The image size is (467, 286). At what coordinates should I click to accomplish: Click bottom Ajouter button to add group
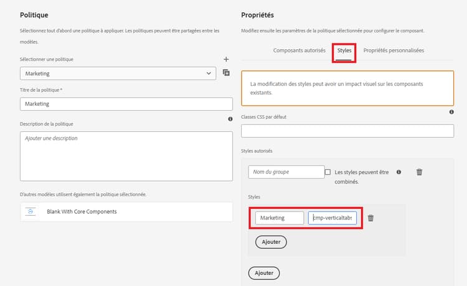(264, 272)
